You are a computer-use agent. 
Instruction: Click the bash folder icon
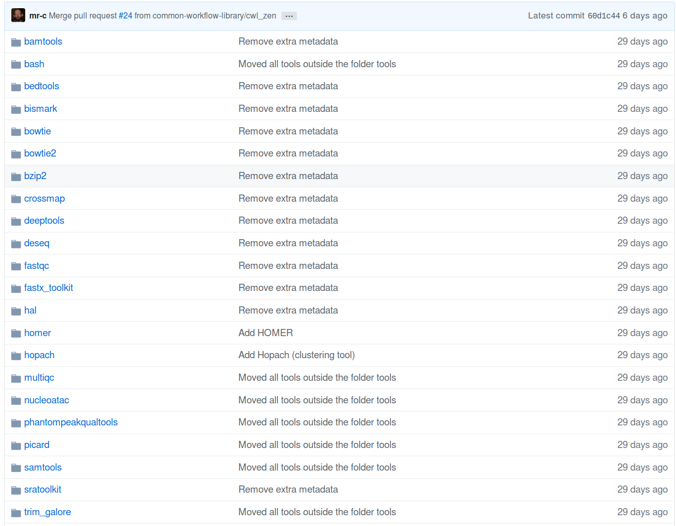pos(16,65)
